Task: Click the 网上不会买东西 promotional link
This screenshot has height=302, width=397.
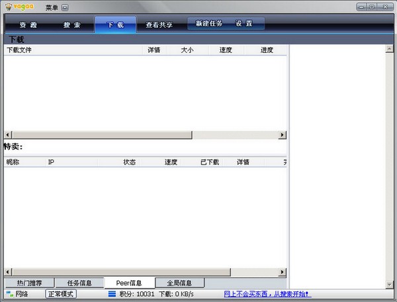Action: coord(267,294)
